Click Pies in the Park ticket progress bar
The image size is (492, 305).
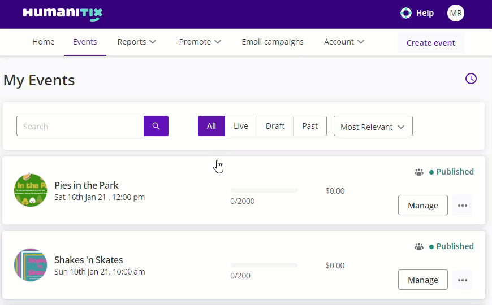(264, 190)
